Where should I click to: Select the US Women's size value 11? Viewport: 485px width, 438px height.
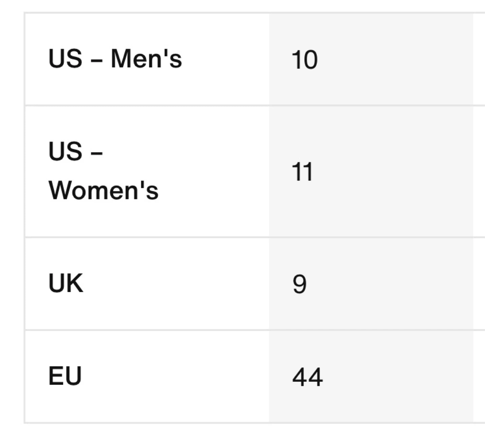point(302,172)
